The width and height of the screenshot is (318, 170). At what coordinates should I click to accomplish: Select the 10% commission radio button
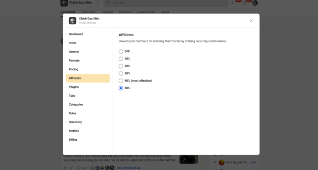[x=121, y=59]
